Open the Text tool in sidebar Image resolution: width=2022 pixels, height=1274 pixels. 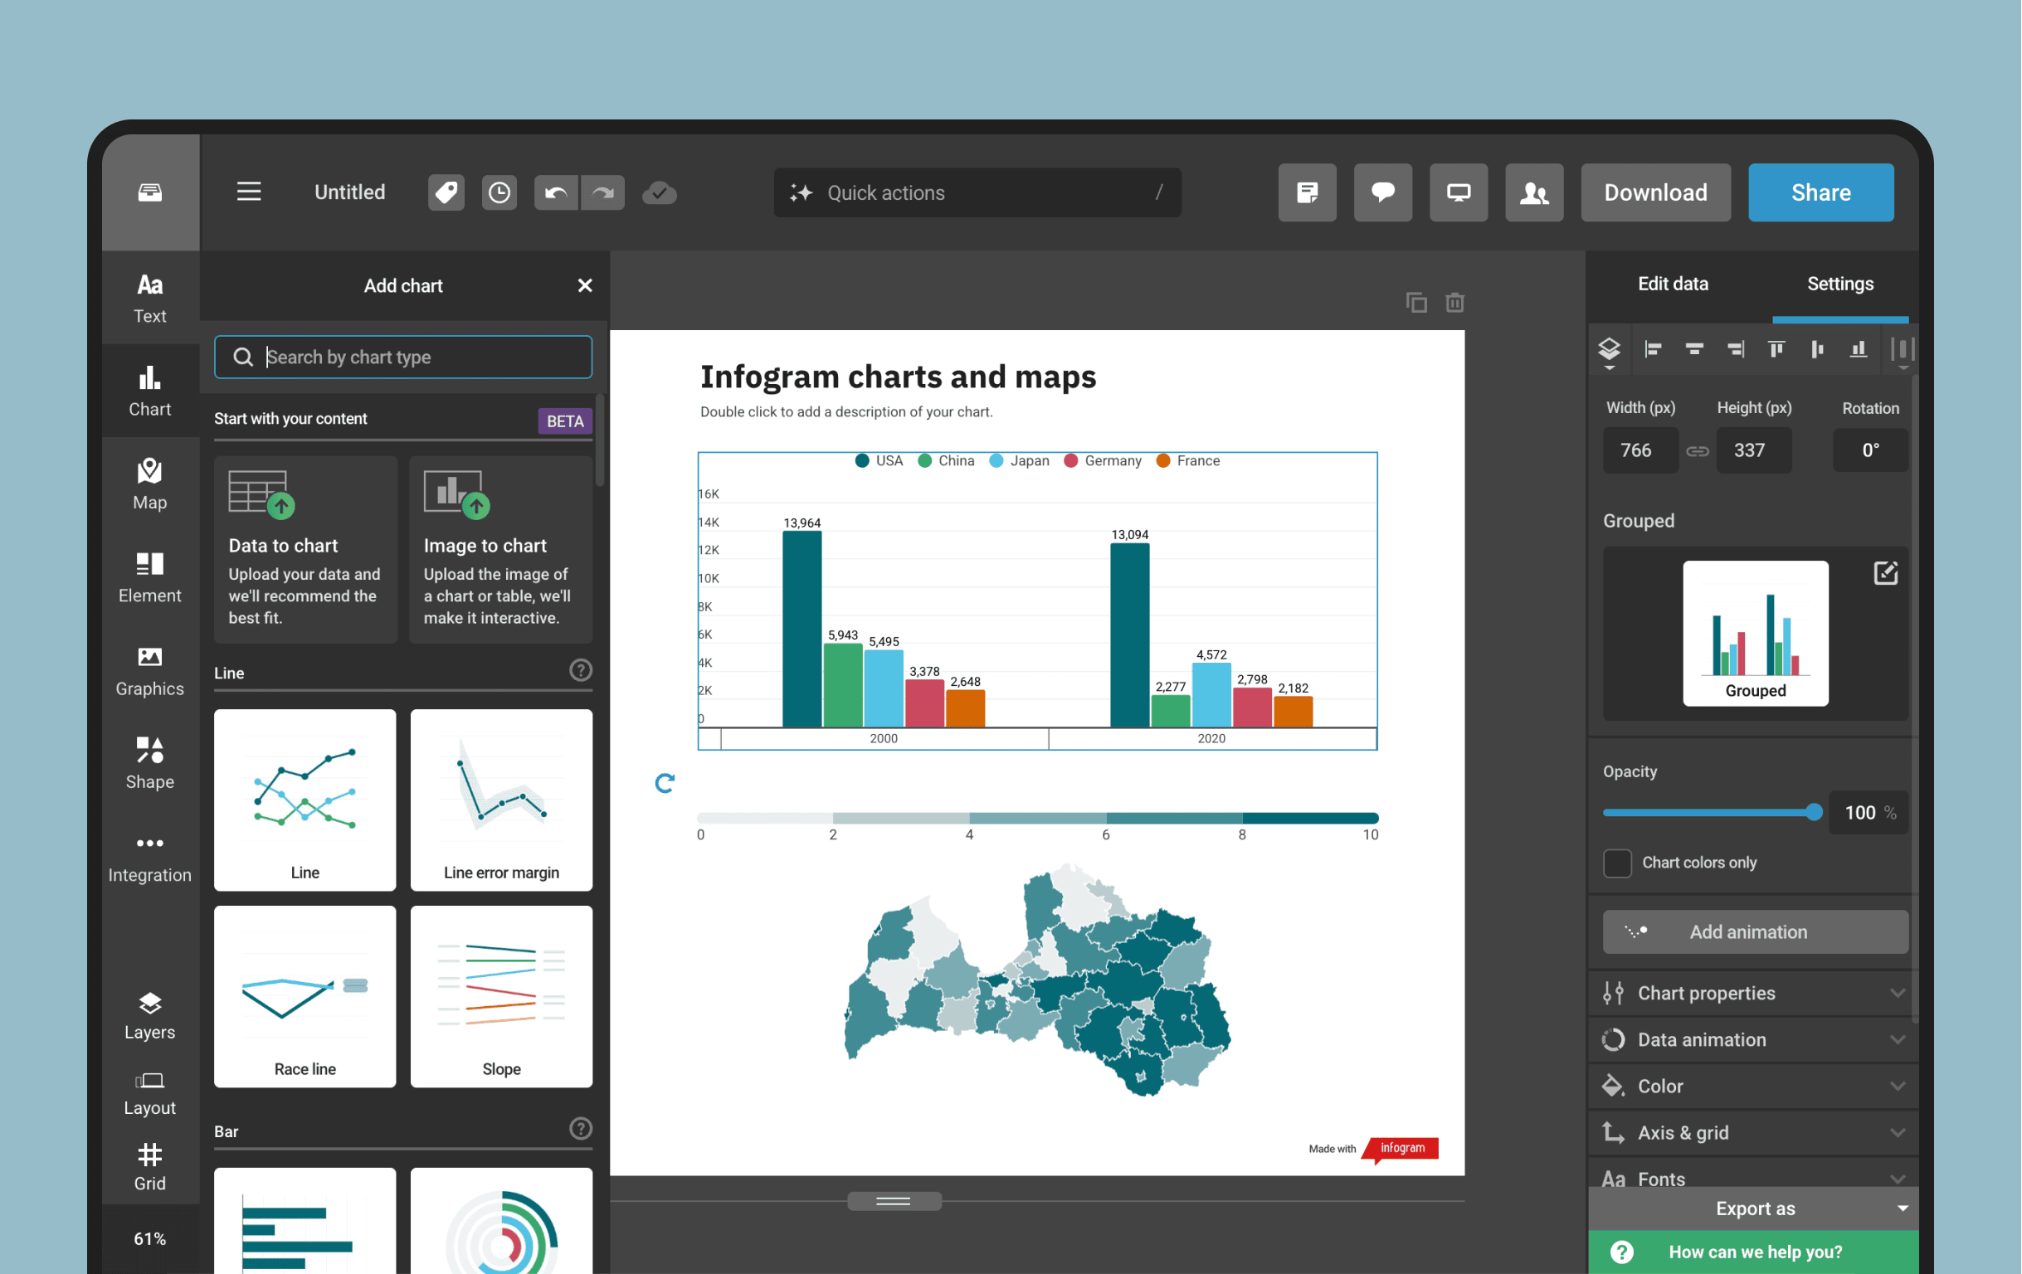[x=149, y=298]
